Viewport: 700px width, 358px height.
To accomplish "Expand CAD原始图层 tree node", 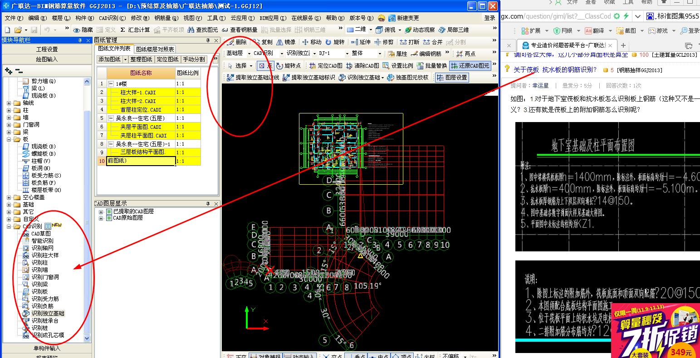I will 102,218.
